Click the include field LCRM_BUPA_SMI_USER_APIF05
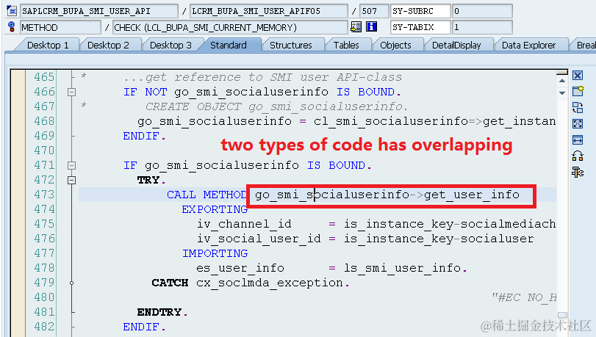Image resolution: width=596 pixels, height=337 pixels. (268, 11)
